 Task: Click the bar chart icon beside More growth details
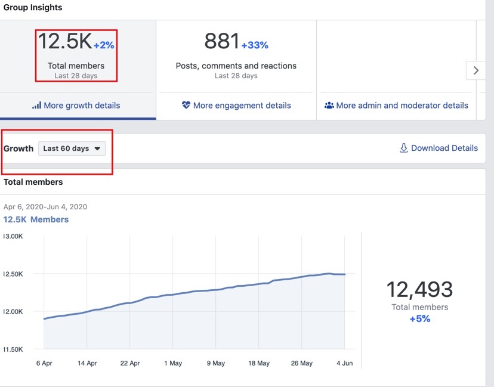36,106
